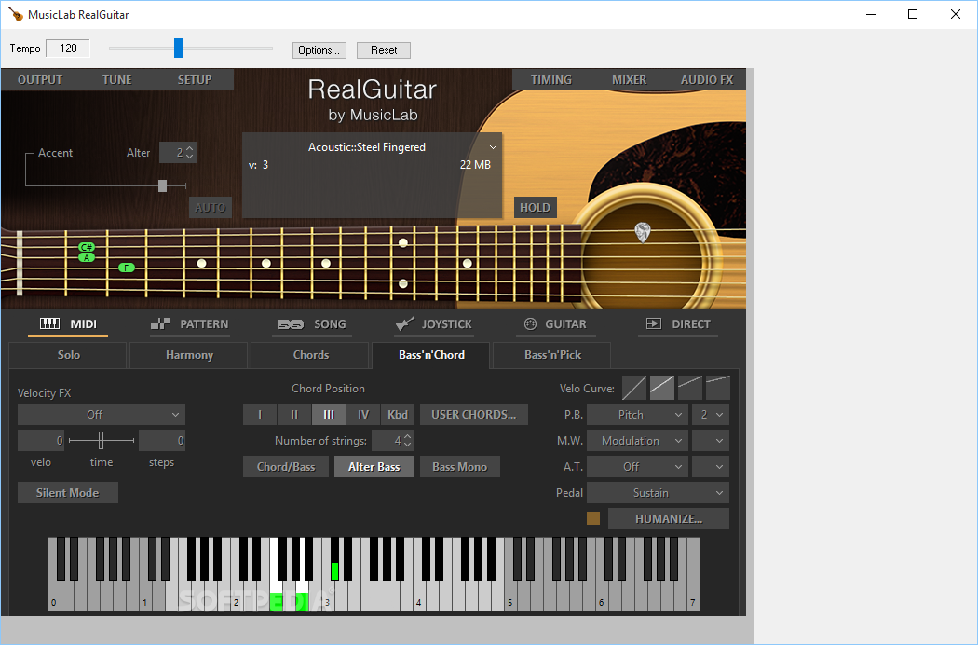The image size is (978, 645).
Task: Open the Chords tab
Action: (x=310, y=354)
